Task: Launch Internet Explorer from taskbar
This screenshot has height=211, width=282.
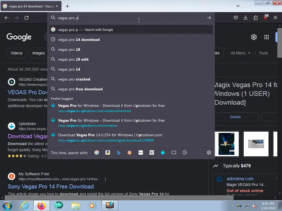Action: 25,206
